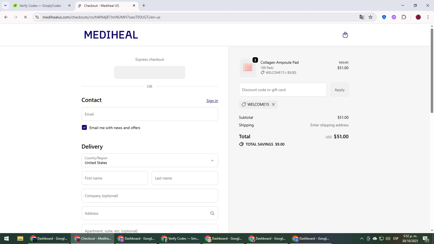434x244 pixels.
Task: Click the WELCOME15 discount tag chip
Action: [x=258, y=104]
